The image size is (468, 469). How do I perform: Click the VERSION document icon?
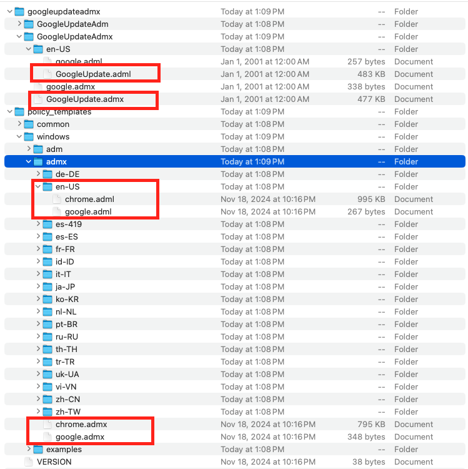29,462
